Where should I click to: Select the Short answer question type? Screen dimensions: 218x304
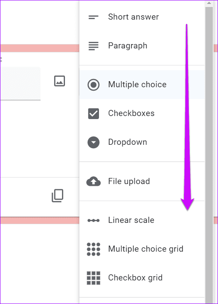coord(142,17)
